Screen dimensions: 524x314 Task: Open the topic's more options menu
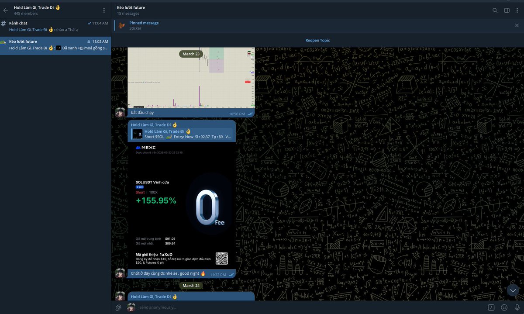[x=518, y=10]
